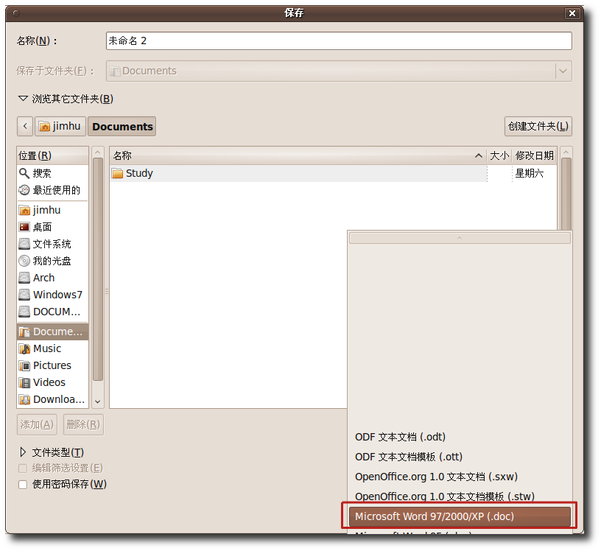Close the 保存 dialog window

[x=572, y=13]
